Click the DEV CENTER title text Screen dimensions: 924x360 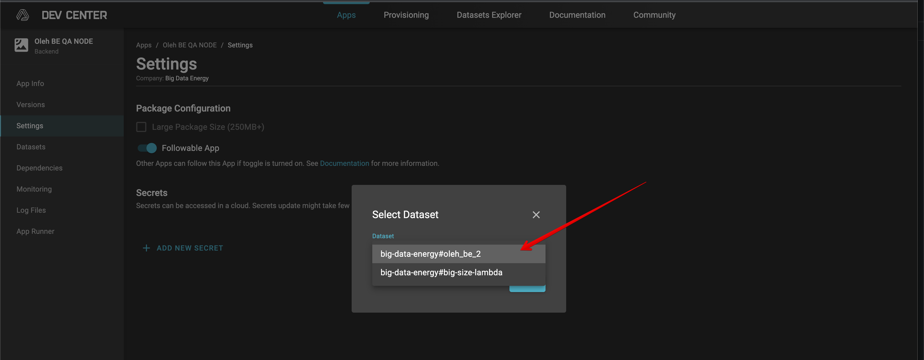pos(74,15)
